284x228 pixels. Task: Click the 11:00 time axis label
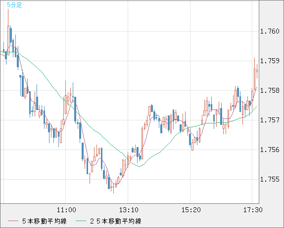pyautogui.click(x=66, y=210)
